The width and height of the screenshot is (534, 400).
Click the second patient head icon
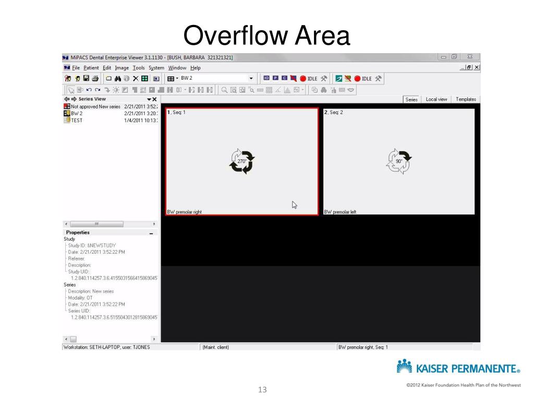point(77,79)
